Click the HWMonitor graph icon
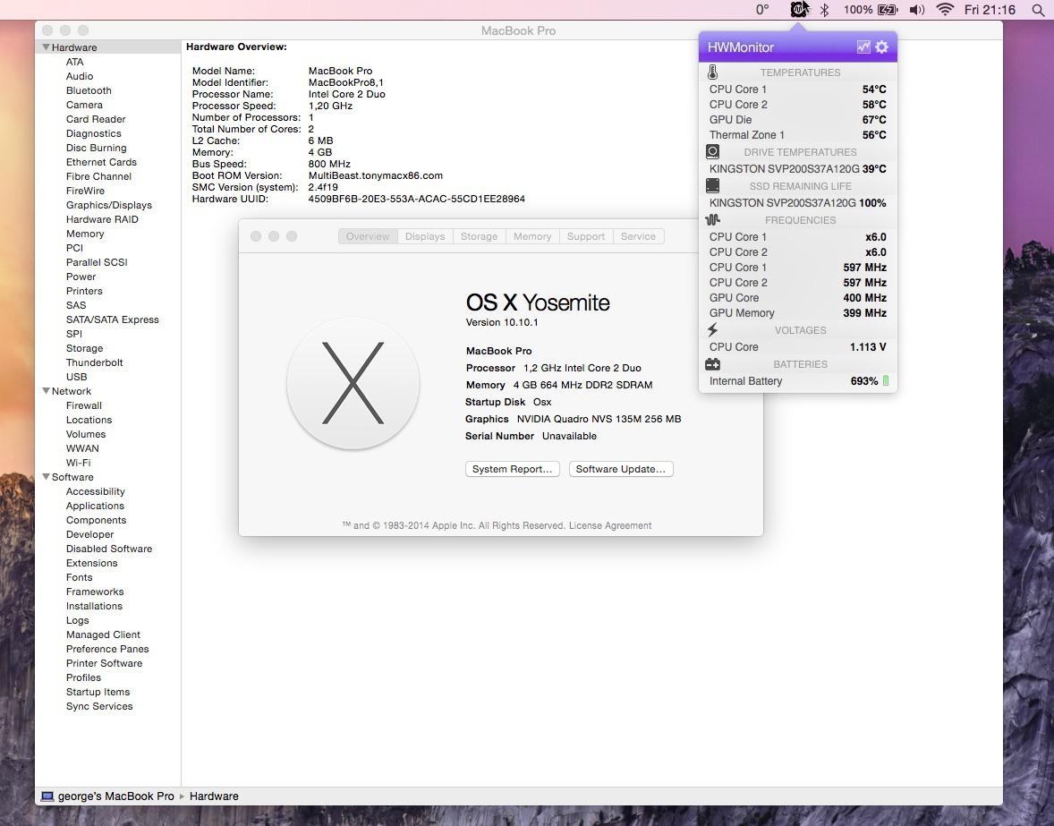Viewport: 1054px width, 826px height. 863,47
